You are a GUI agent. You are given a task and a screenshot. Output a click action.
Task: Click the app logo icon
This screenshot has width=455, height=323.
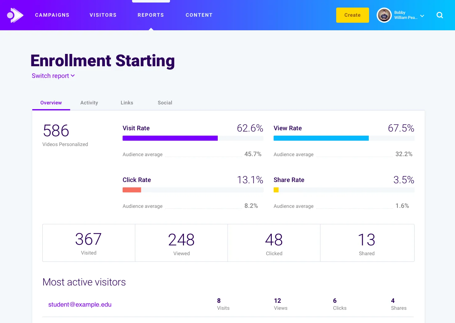click(15, 15)
